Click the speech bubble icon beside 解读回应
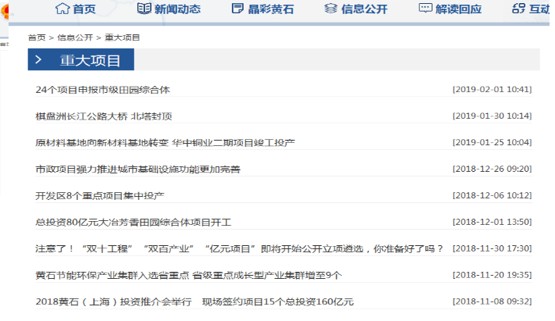The height and width of the screenshot is (321, 555). click(425, 9)
